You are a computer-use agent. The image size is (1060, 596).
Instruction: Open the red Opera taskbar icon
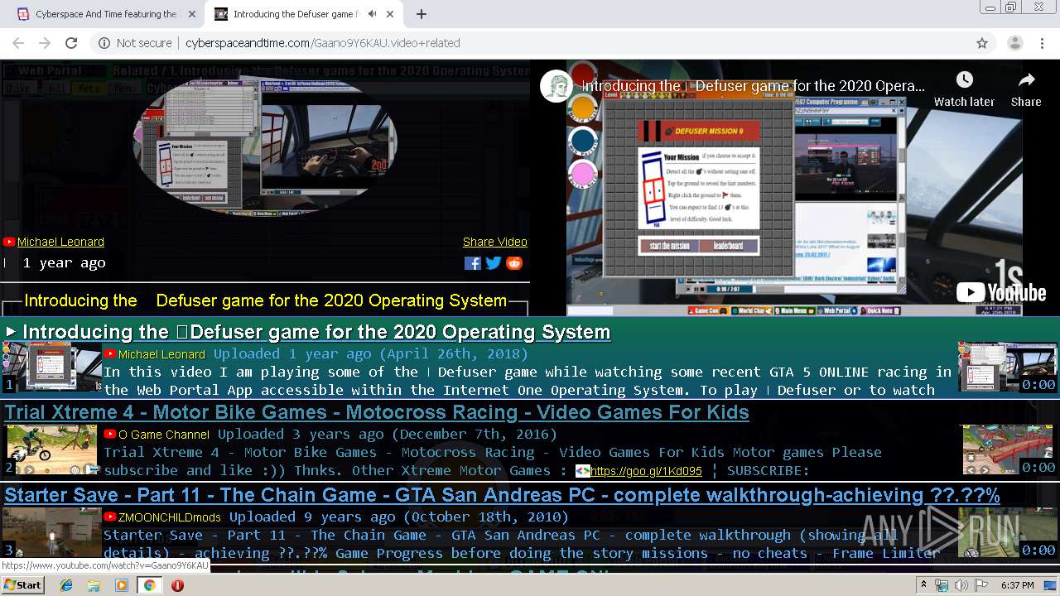[177, 585]
